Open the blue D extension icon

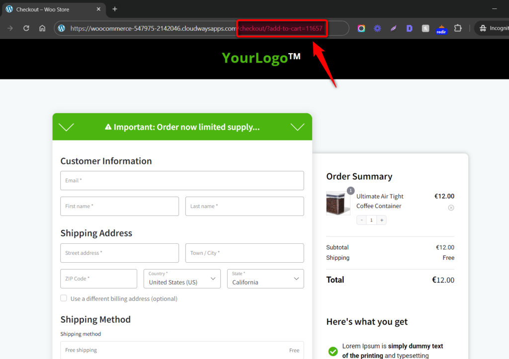pos(410,28)
